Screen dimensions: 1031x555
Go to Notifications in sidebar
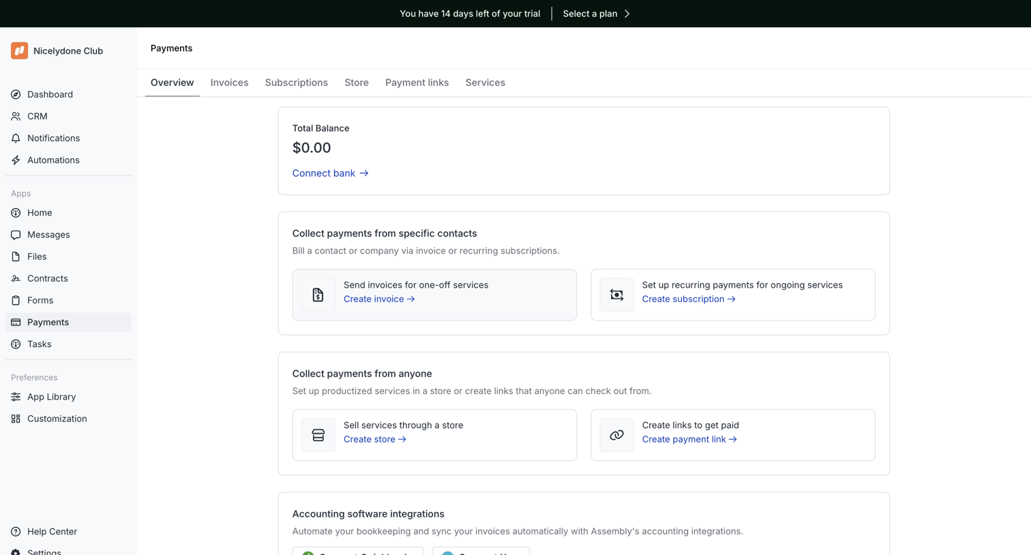coord(68,138)
